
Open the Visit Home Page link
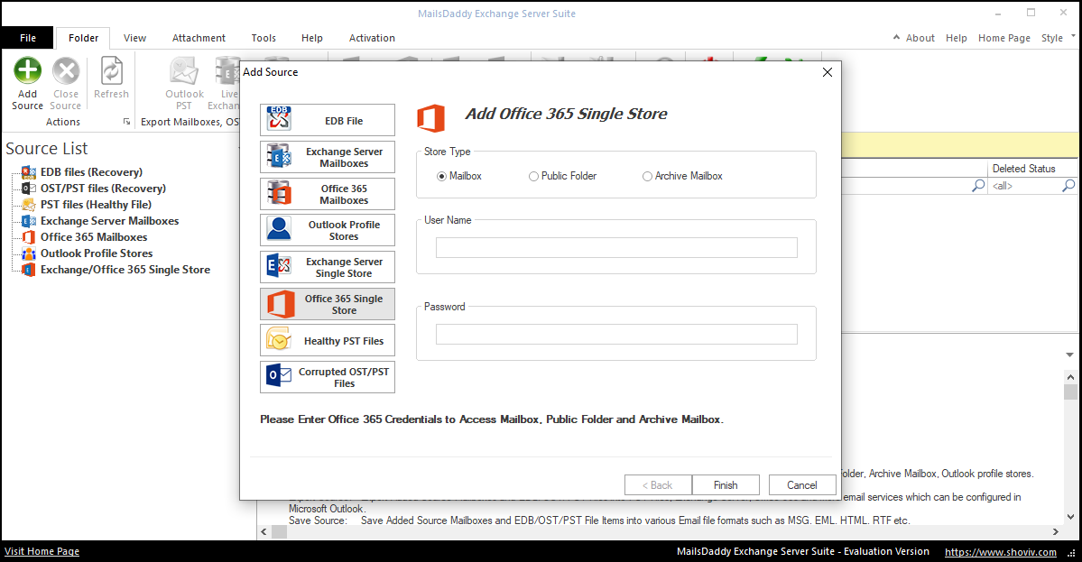42,552
